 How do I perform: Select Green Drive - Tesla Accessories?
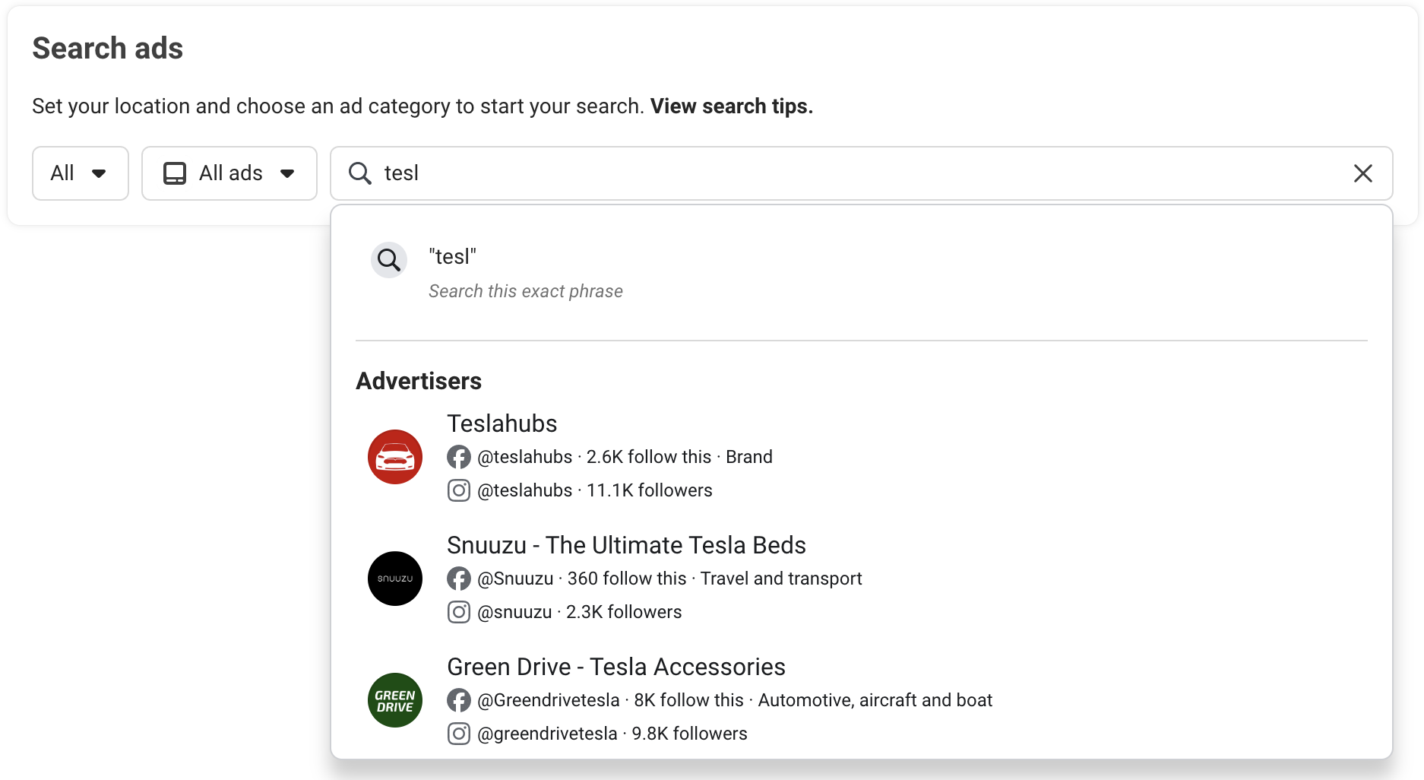862,699
